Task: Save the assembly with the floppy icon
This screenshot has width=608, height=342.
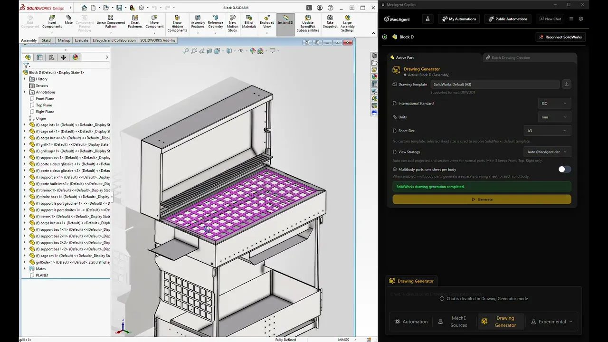Action: click(x=119, y=8)
